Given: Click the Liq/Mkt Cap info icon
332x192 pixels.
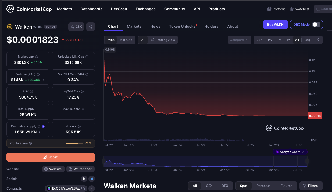Looking at the screenshot, I should tap(83, 92).
